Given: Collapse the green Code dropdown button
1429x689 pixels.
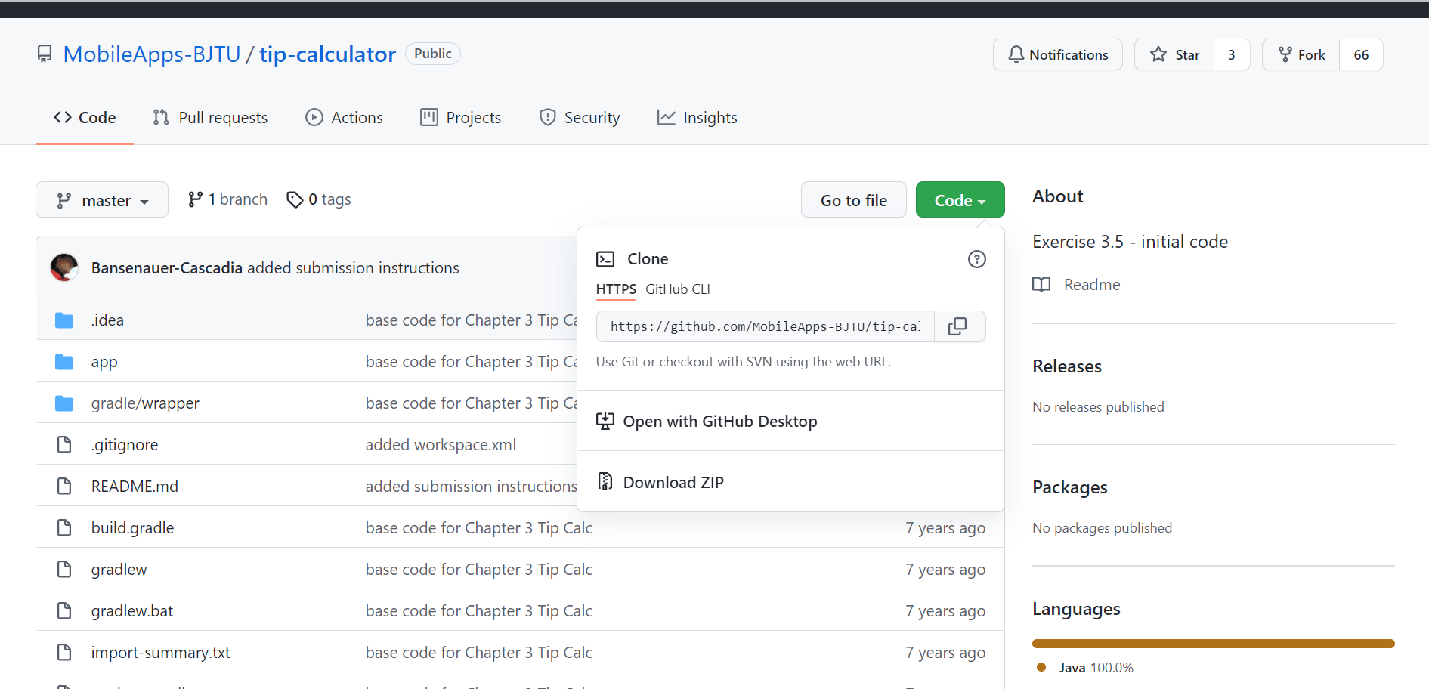Looking at the screenshot, I should pos(960,200).
